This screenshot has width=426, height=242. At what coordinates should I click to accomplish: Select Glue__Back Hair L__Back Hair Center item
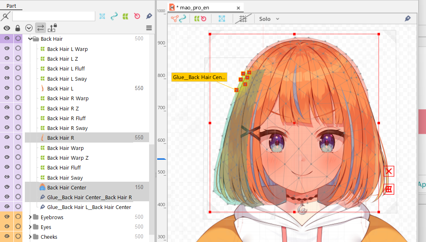(x=89, y=207)
